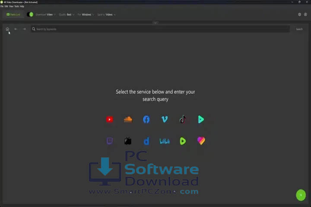Open the Download Video type dropdown
The width and height of the screenshot is (311, 207).
click(46, 15)
